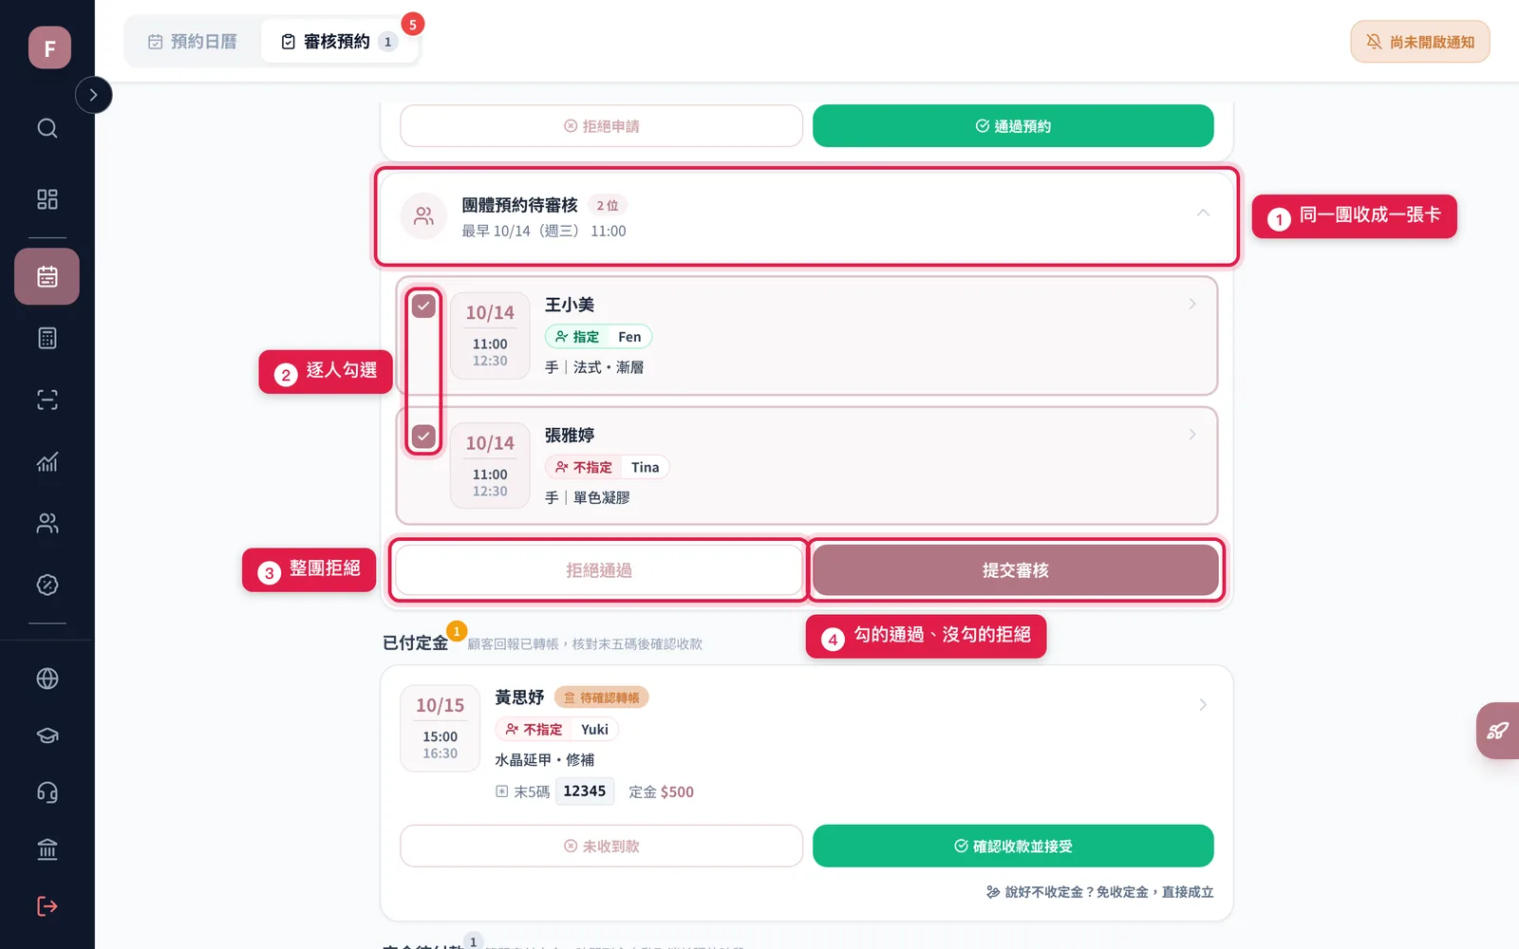This screenshot has width=1519, height=949.
Task: Click the 指定 Fen stylist tag
Action: [598, 337]
